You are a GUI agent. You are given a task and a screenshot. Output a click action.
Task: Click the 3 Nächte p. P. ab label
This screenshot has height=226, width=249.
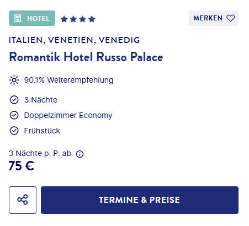(x=40, y=153)
